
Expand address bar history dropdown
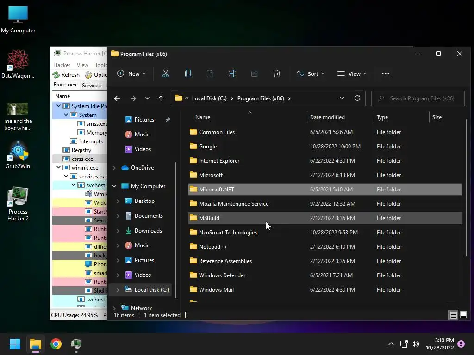(x=342, y=98)
